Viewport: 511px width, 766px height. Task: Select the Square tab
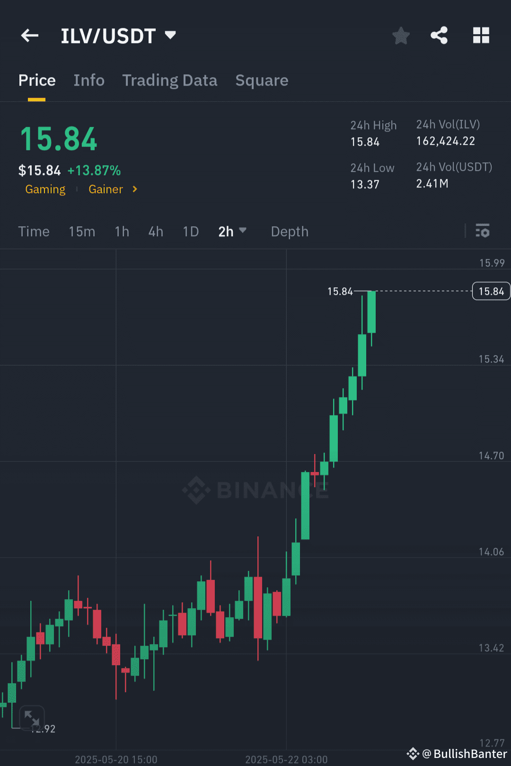(x=262, y=80)
